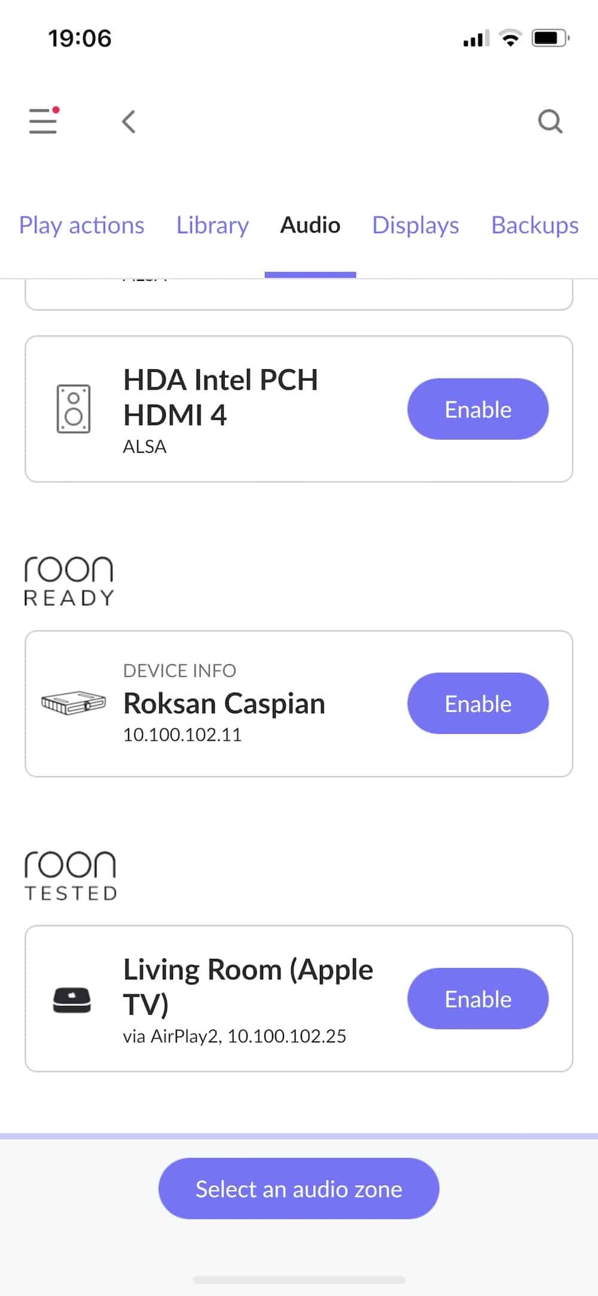This screenshot has width=598, height=1296.
Task: Open the hamburger menu icon
Action: (x=43, y=121)
